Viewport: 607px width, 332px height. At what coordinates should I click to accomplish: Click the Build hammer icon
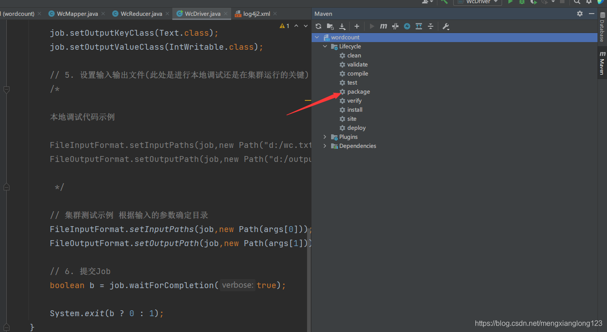pos(444,2)
